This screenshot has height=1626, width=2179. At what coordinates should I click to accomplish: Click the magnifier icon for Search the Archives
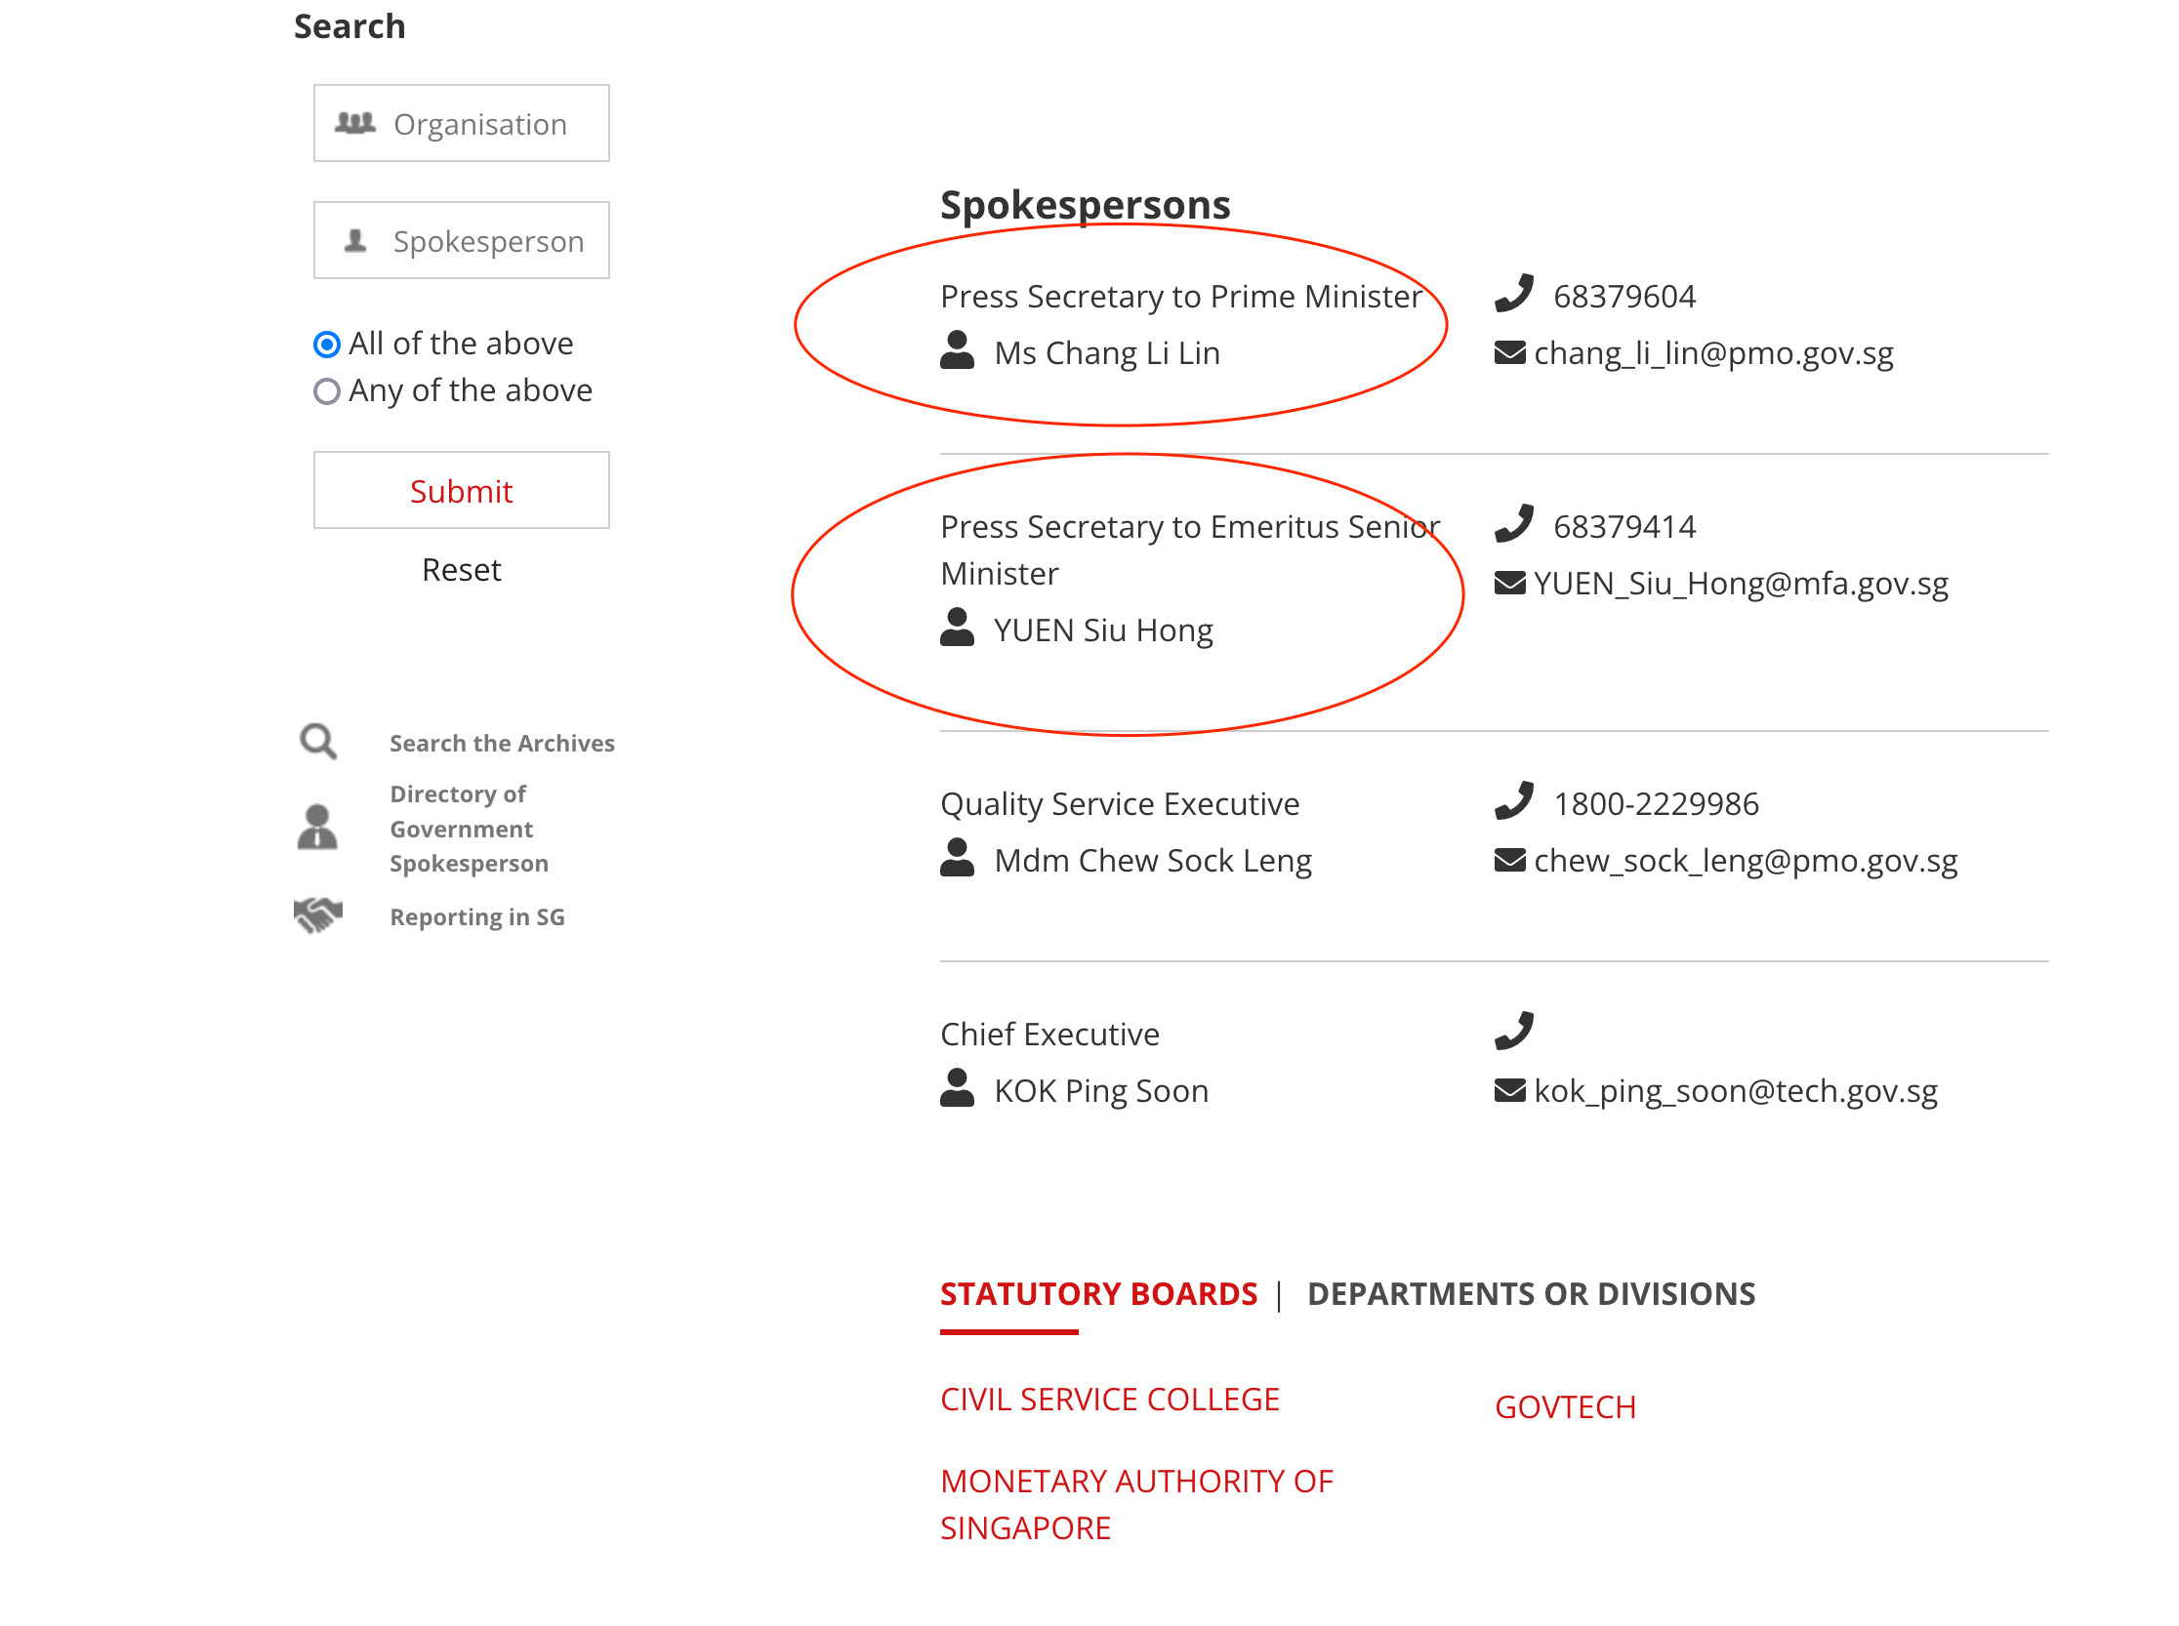click(318, 742)
